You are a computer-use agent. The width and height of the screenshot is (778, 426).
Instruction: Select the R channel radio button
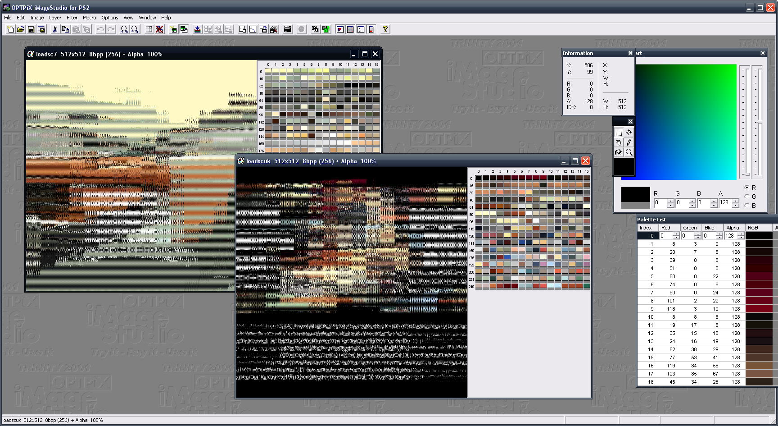(x=747, y=188)
